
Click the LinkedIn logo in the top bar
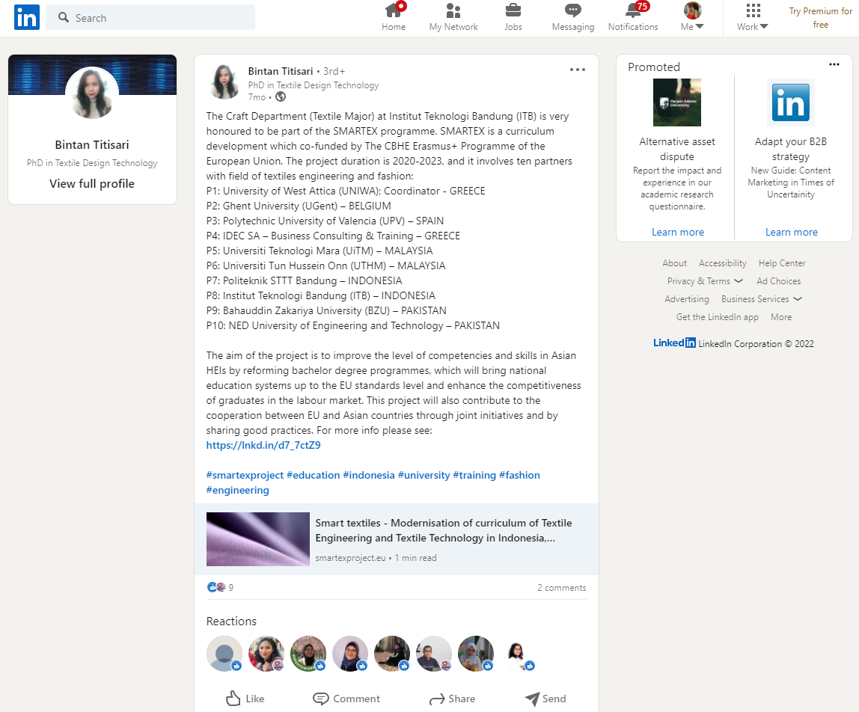coord(26,17)
